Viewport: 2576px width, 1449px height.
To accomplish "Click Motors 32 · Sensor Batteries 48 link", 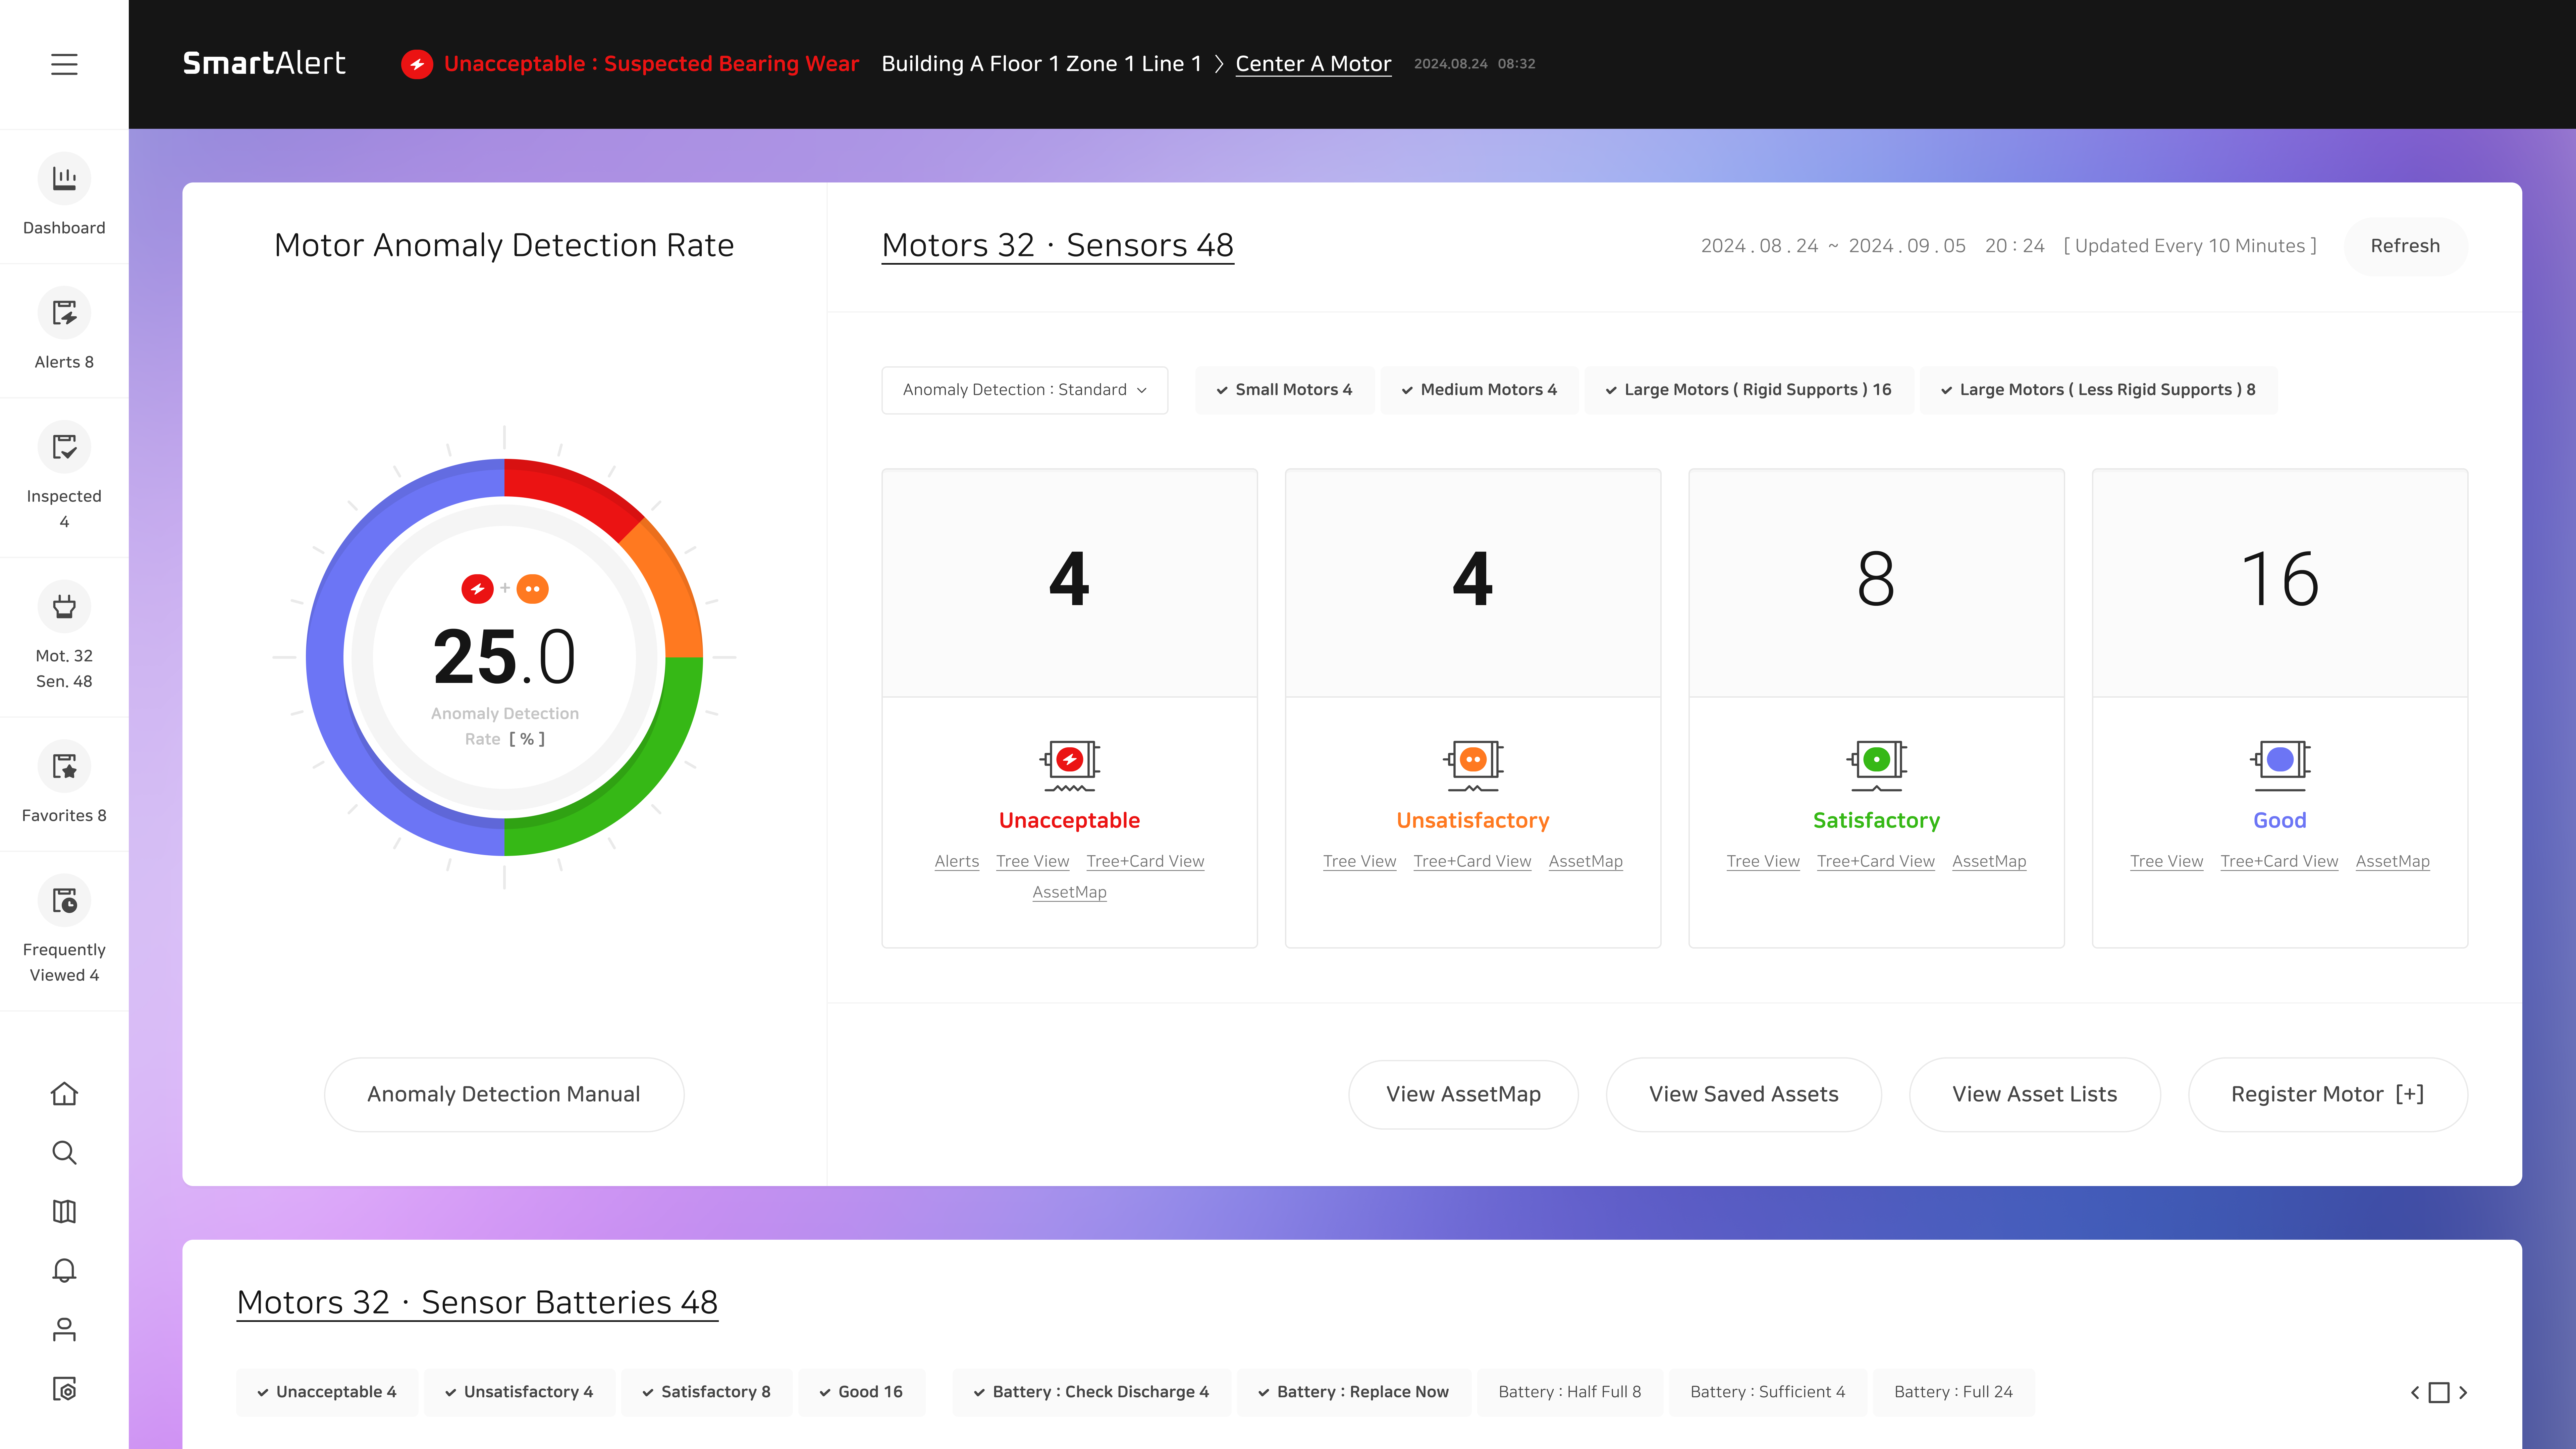I will 477,1303.
